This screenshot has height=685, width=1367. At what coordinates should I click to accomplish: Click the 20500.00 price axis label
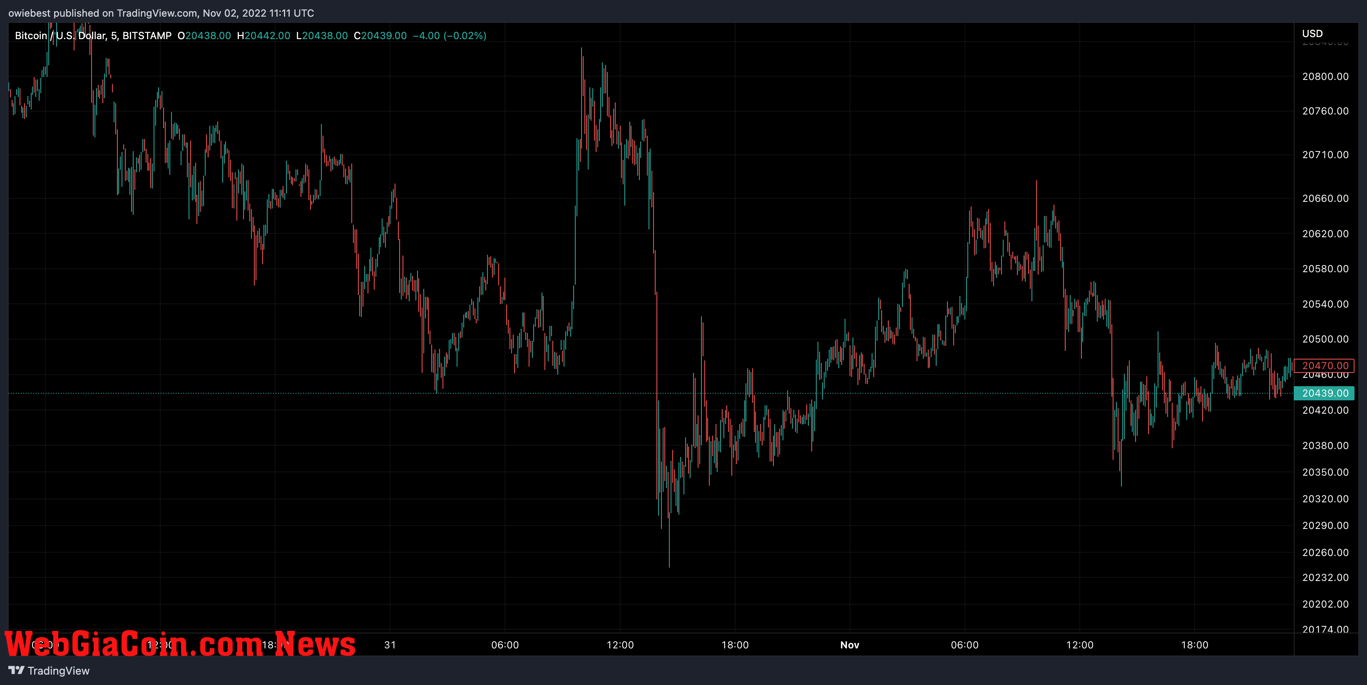1325,339
